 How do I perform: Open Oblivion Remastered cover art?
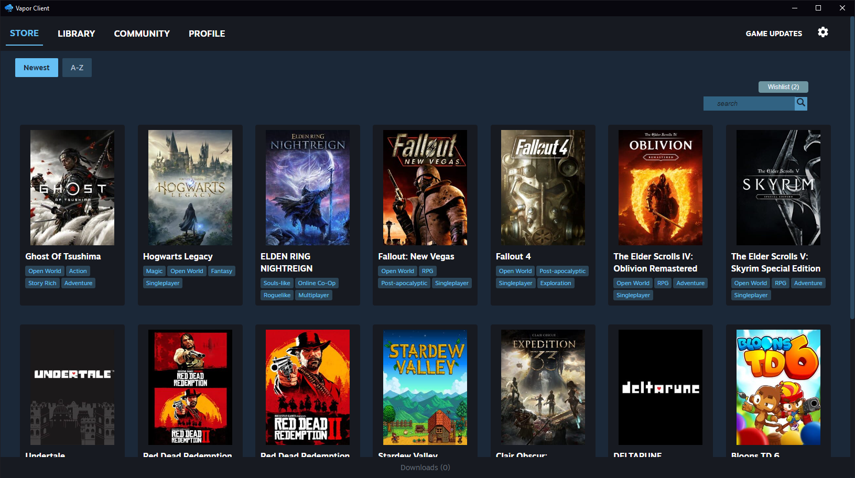click(661, 188)
